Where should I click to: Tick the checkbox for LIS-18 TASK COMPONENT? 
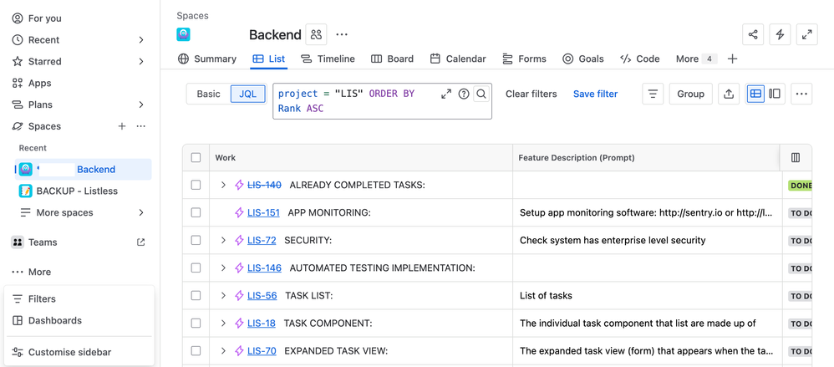(x=196, y=324)
